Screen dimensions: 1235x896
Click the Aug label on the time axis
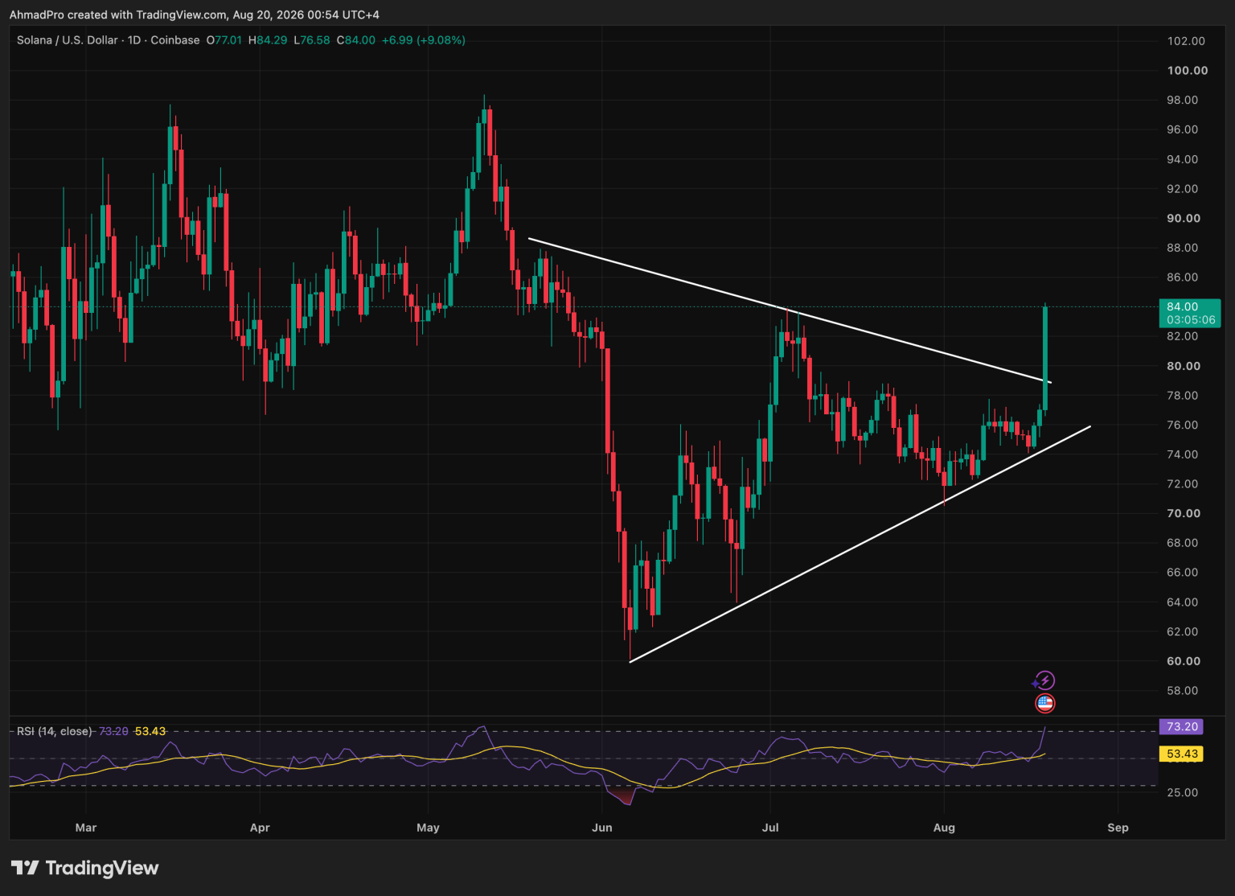tap(944, 828)
